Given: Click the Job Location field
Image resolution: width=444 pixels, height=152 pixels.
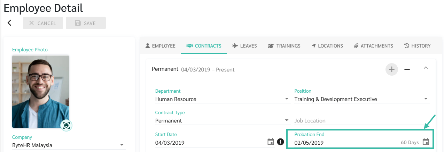Looking at the screenshot, I should point(362,121).
